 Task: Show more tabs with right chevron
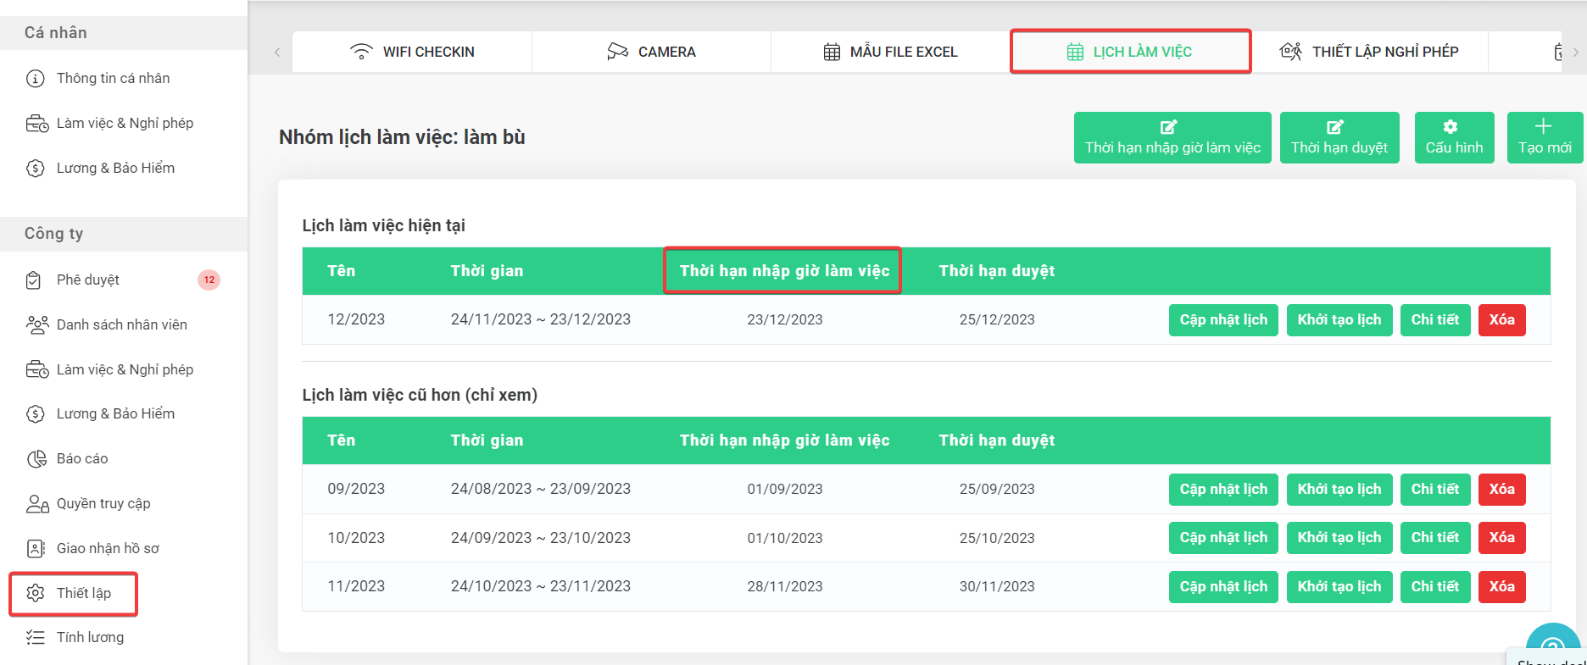pos(1575,53)
